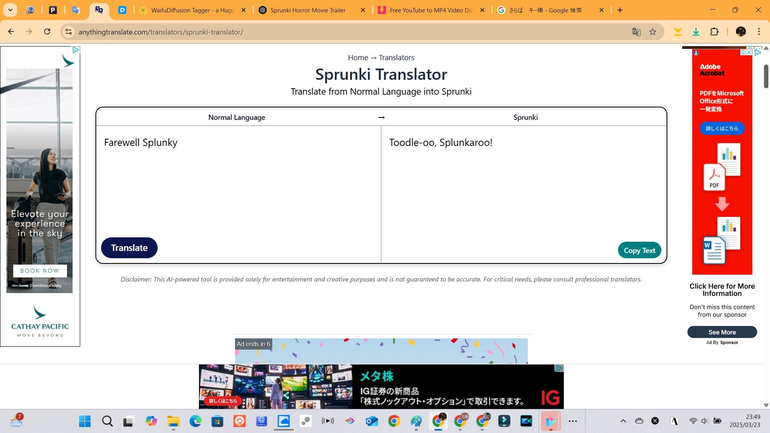Reload the current page
The width and height of the screenshot is (770, 433).
pos(47,32)
